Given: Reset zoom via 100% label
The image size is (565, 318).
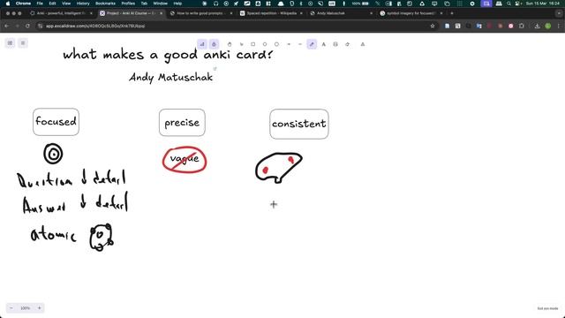Looking at the screenshot, I should pyautogui.click(x=26, y=308).
